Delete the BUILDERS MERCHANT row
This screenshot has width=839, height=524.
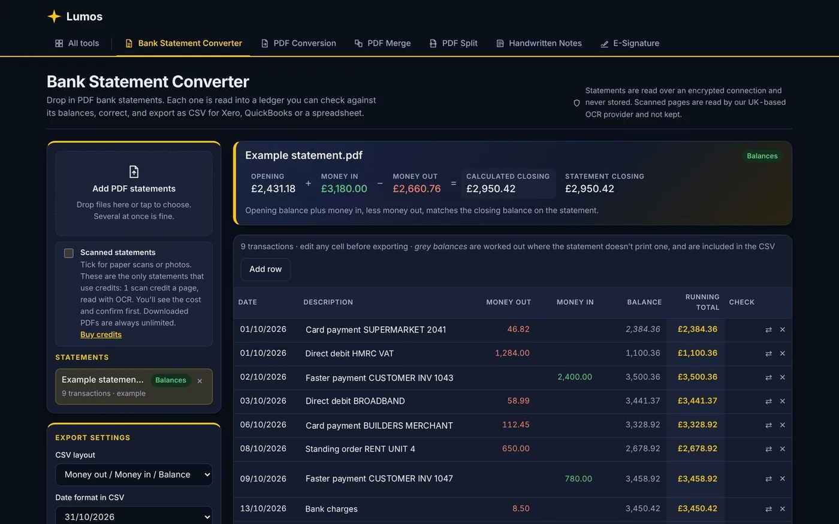tap(783, 425)
